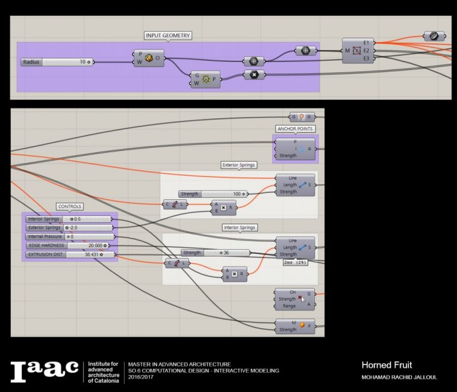Viewport: 457px width, 392px height.
Task: Select the component with On, Strength, Range inputs
Action: tap(302, 299)
